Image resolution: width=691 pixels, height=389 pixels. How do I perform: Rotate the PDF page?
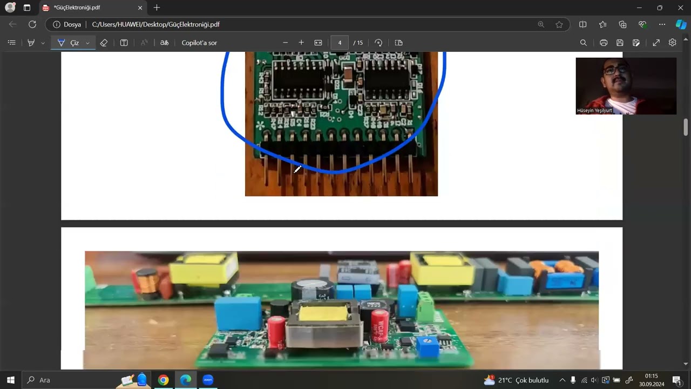[x=378, y=43]
